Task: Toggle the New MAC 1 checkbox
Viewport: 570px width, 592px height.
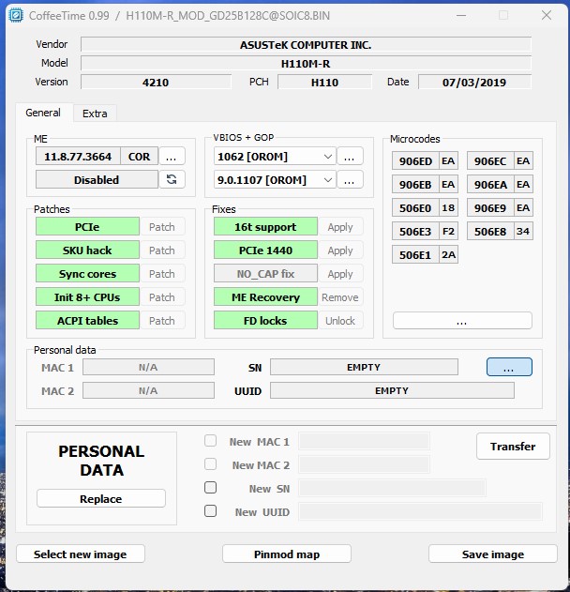Action: click(211, 441)
